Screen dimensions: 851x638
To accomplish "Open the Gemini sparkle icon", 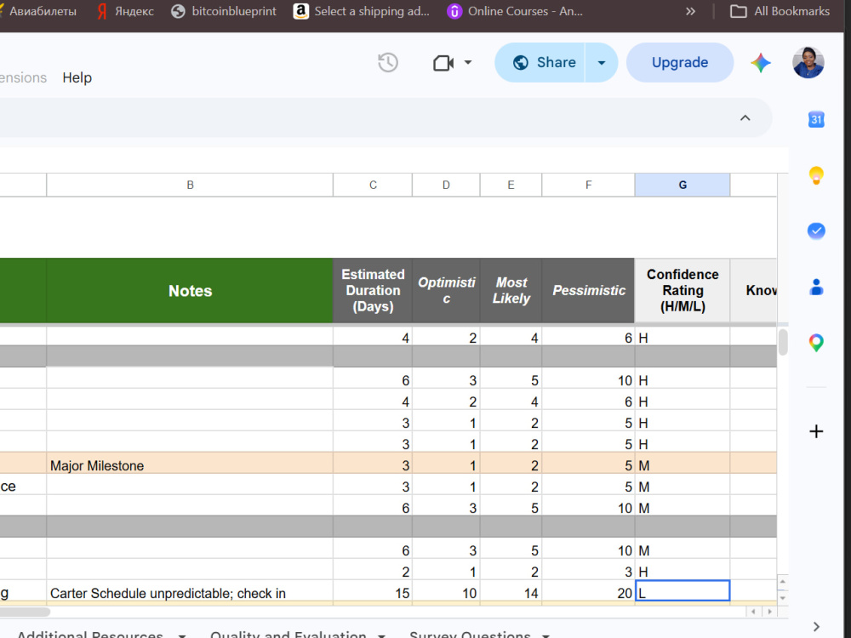I will (760, 63).
